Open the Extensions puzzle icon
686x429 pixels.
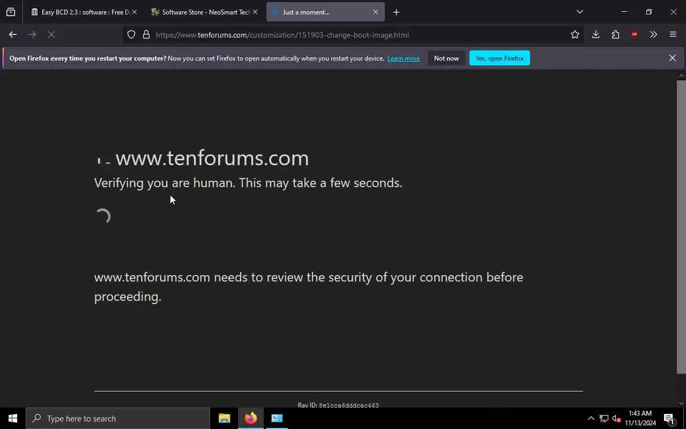[615, 35]
